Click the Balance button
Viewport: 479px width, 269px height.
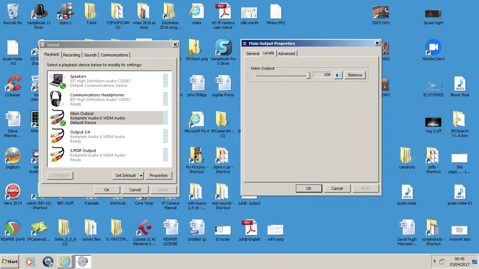(355, 75)
